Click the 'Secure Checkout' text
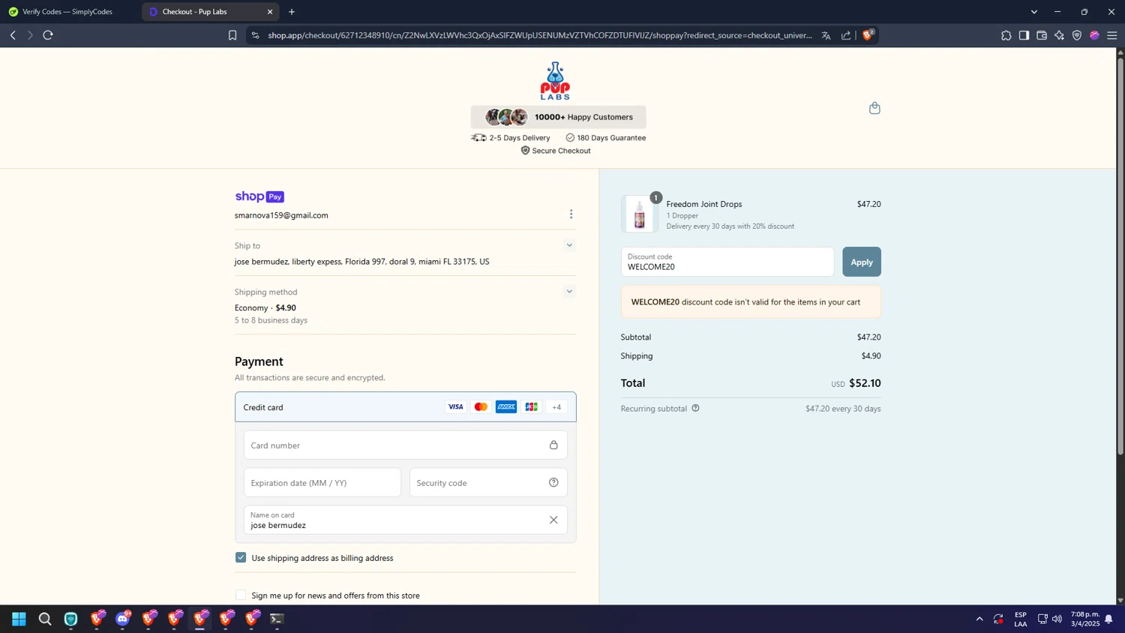1125x633 pixels. pos(561,151)
